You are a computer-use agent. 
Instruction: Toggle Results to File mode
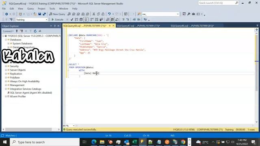point(117,19)
